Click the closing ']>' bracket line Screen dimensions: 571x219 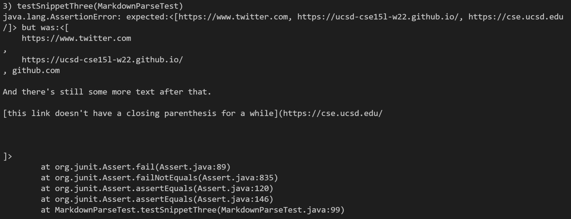[7, 156]
